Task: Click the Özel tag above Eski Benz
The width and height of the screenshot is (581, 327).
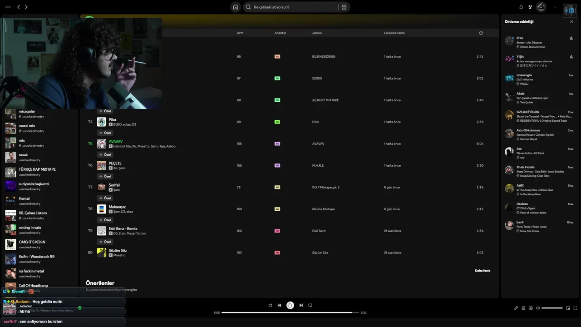Action: (105, 220)
